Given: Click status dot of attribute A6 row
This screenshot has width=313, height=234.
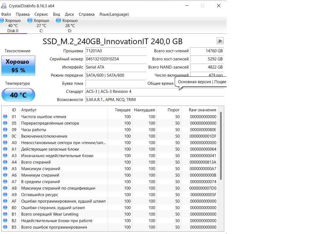Looking at the screenshot, I should (5, 175).
